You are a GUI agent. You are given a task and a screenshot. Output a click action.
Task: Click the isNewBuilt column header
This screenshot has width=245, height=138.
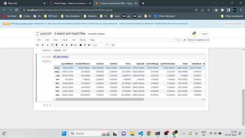pos(196,64)
